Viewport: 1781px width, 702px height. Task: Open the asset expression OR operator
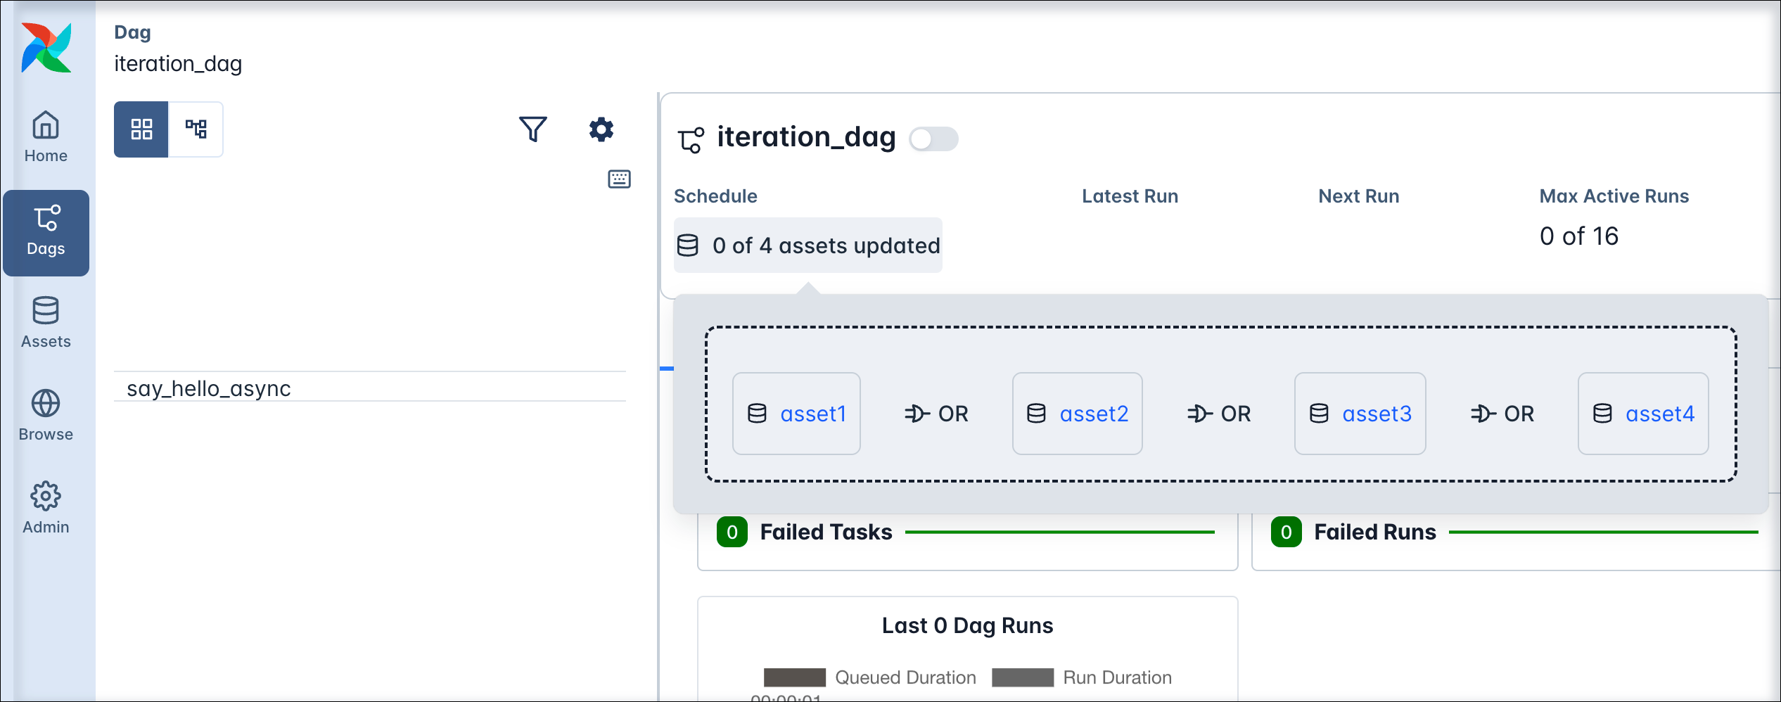pos(936,414)
